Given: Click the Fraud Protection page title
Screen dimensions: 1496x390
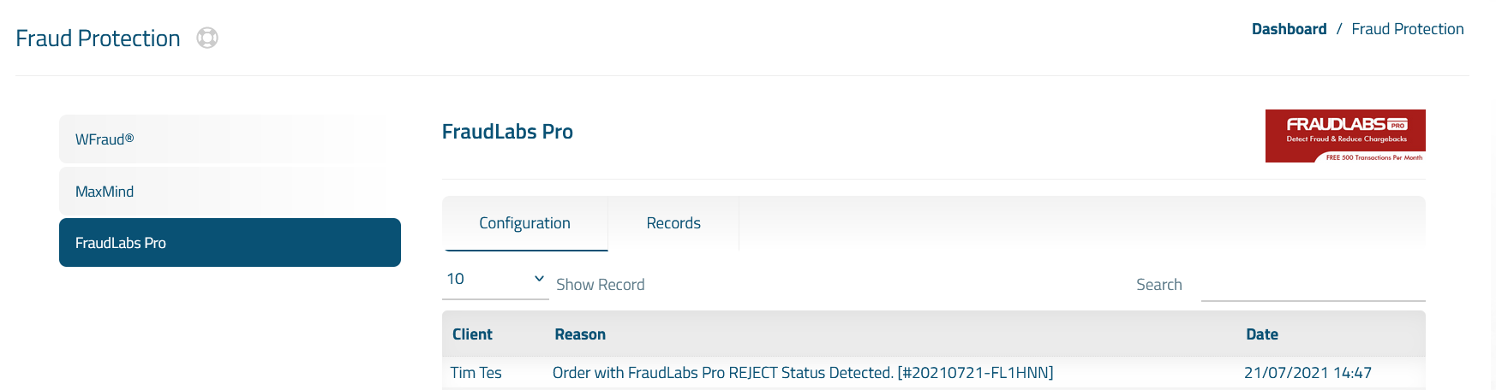Looking at the screenshot, I should [98, 38].
